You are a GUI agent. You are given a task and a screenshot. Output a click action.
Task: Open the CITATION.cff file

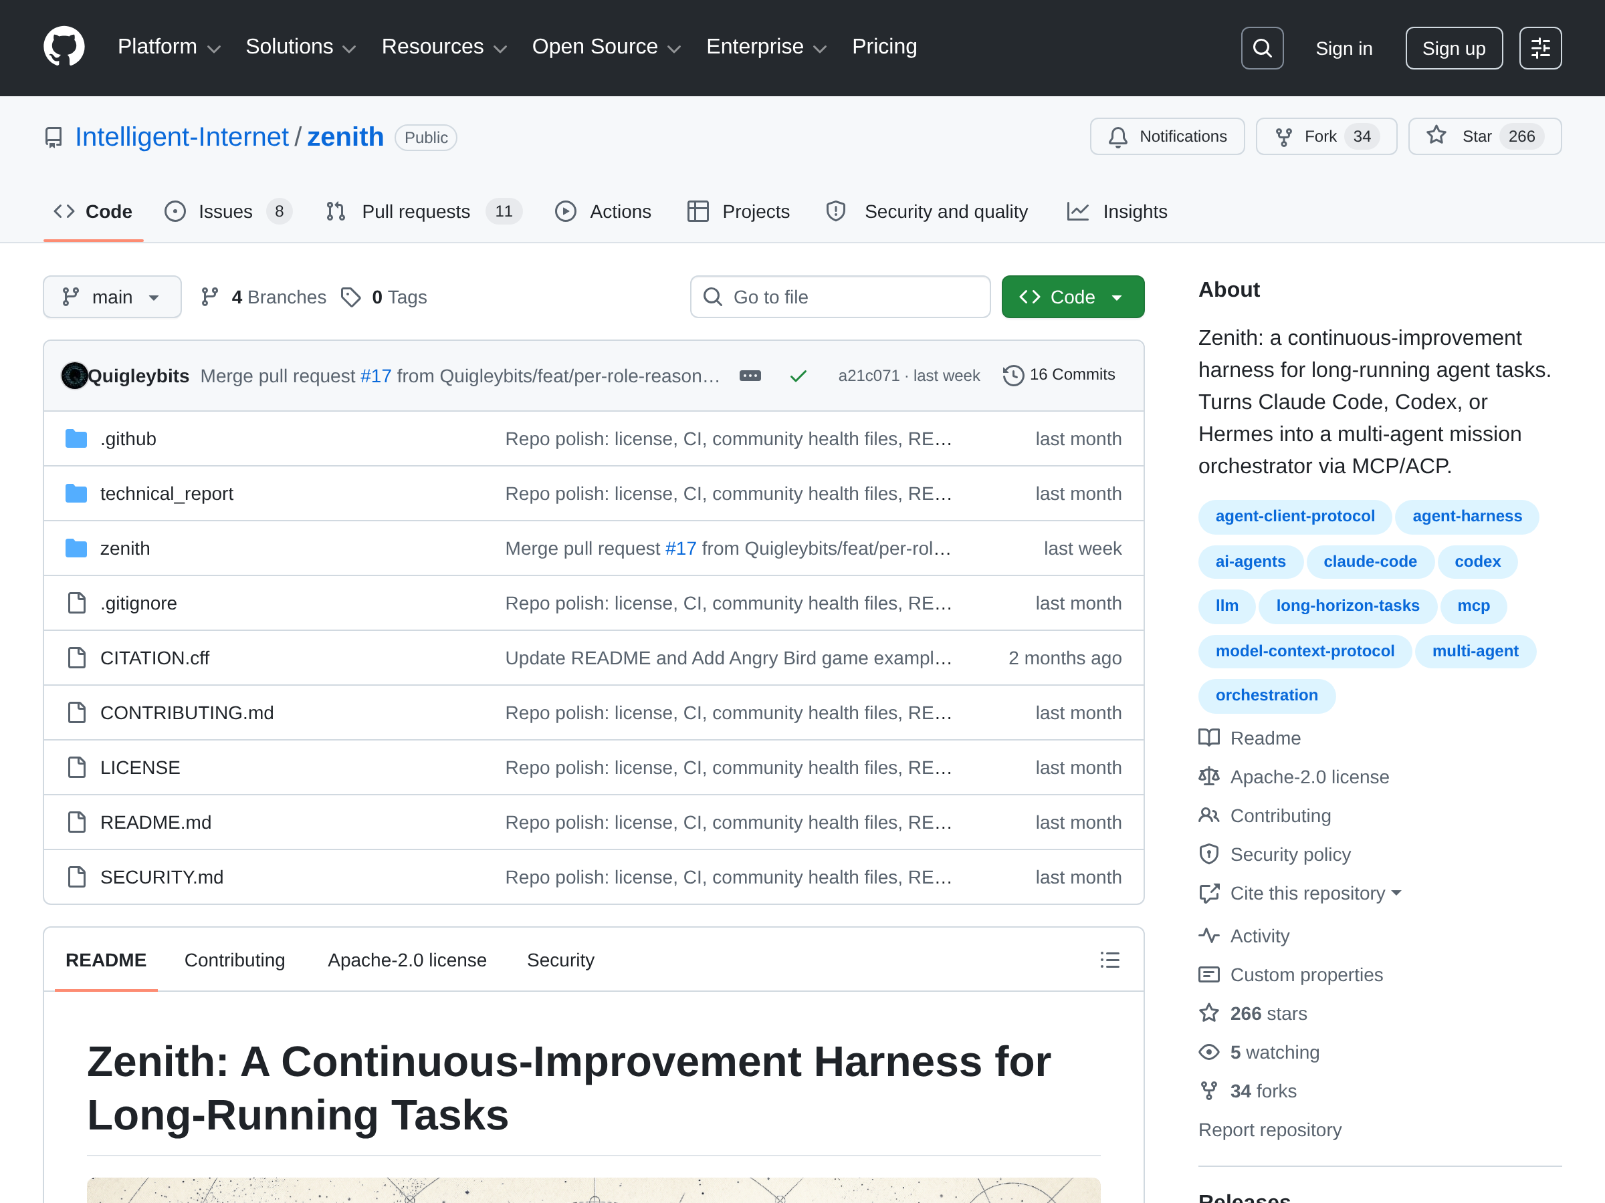154,658
